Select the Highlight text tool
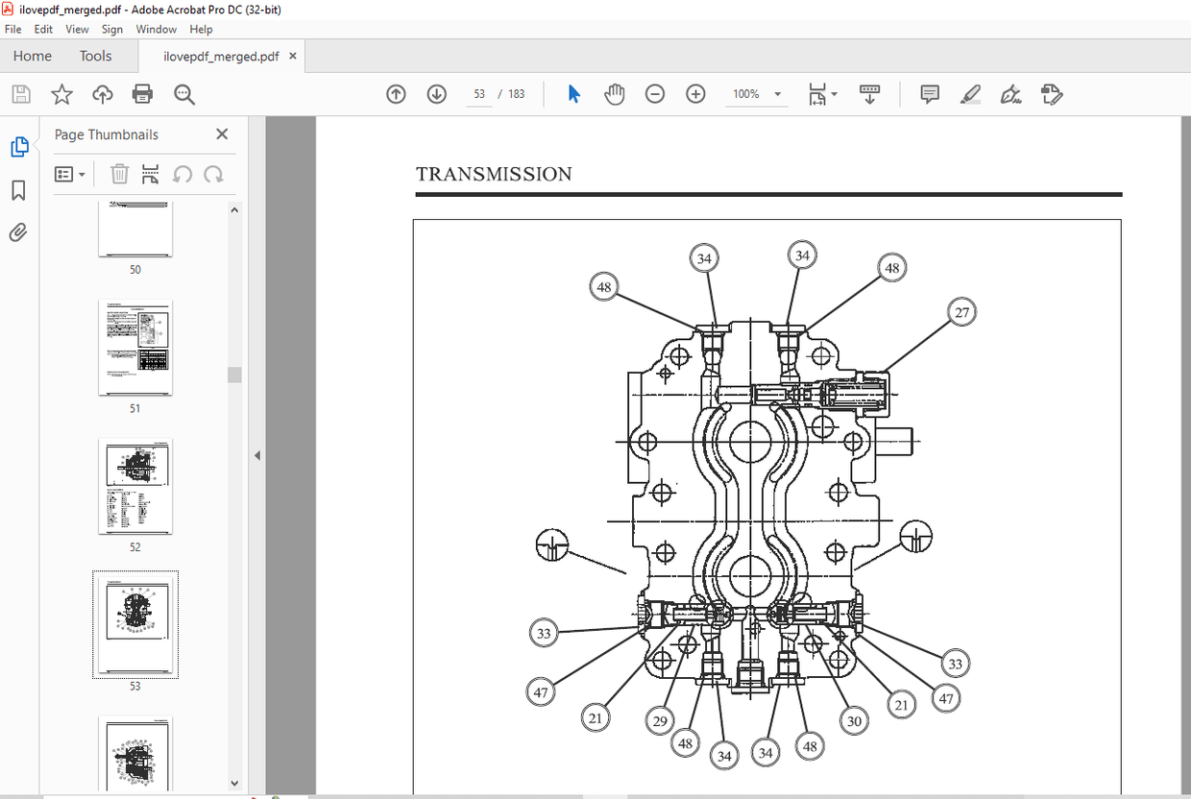The image size is (1191, 799). point(970,94)
